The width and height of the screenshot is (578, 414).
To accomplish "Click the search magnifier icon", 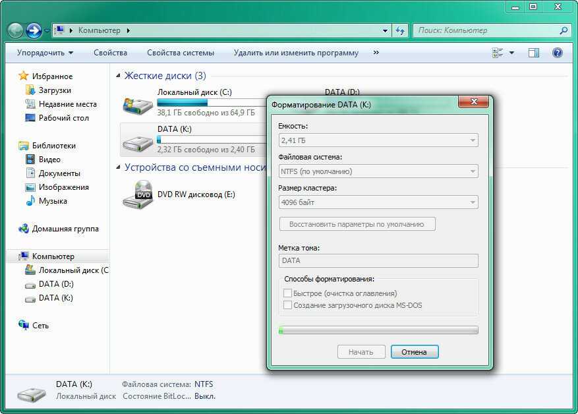I will tap(564, 30).
